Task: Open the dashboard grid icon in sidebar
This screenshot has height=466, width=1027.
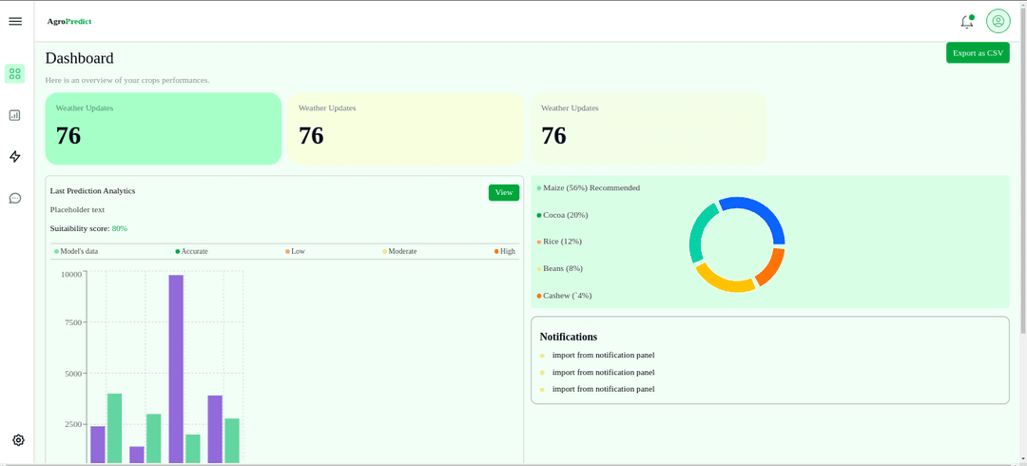Action: pyautogui.click(x=15, y=73)
